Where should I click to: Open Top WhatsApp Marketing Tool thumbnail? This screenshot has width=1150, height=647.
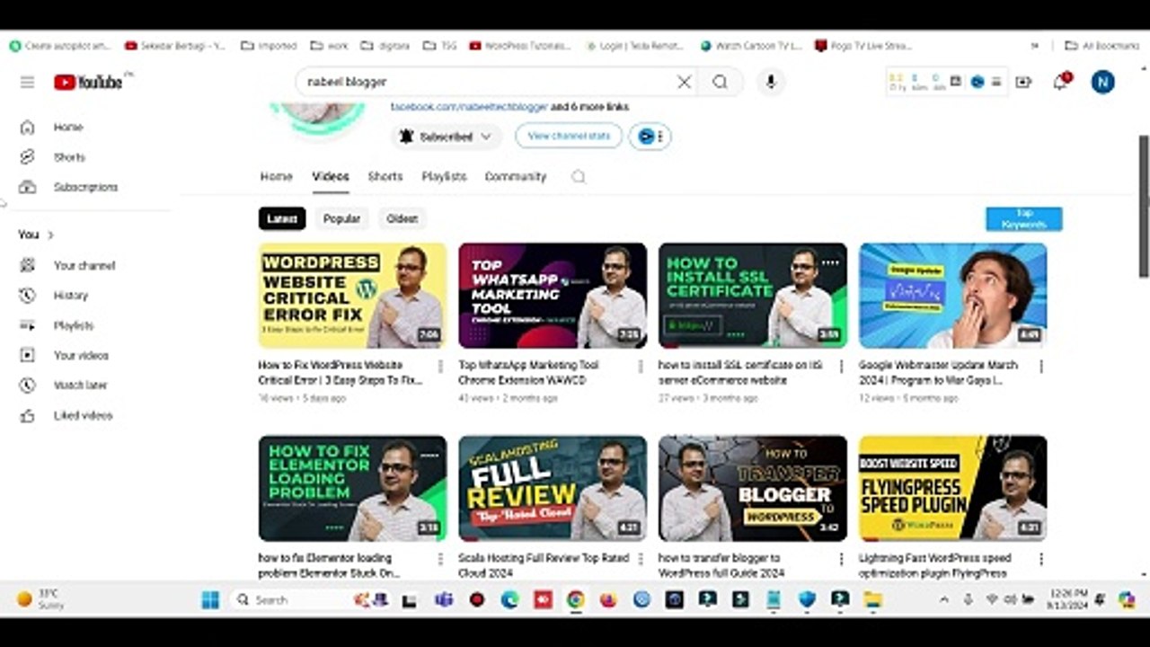point(553,296)
